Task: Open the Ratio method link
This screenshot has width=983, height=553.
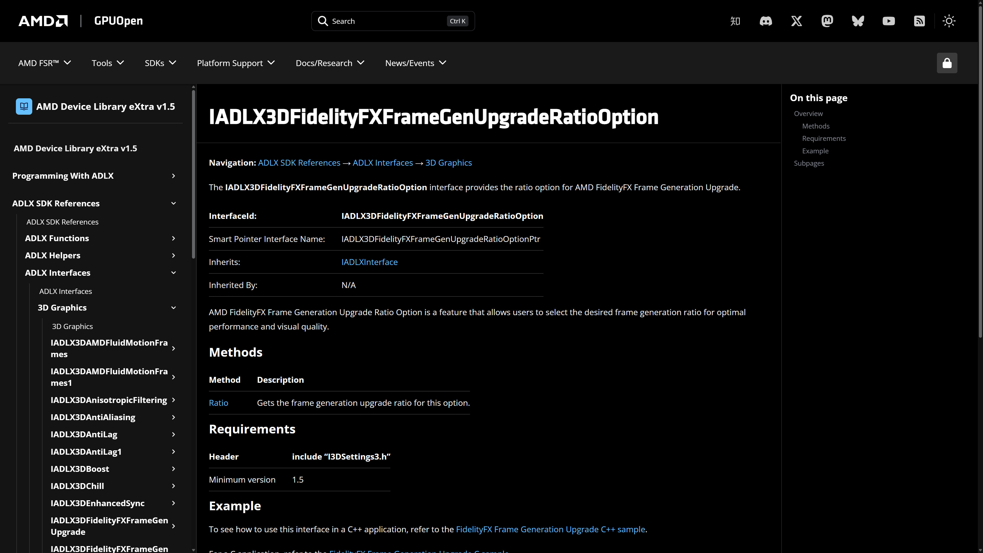Action: 218,403
